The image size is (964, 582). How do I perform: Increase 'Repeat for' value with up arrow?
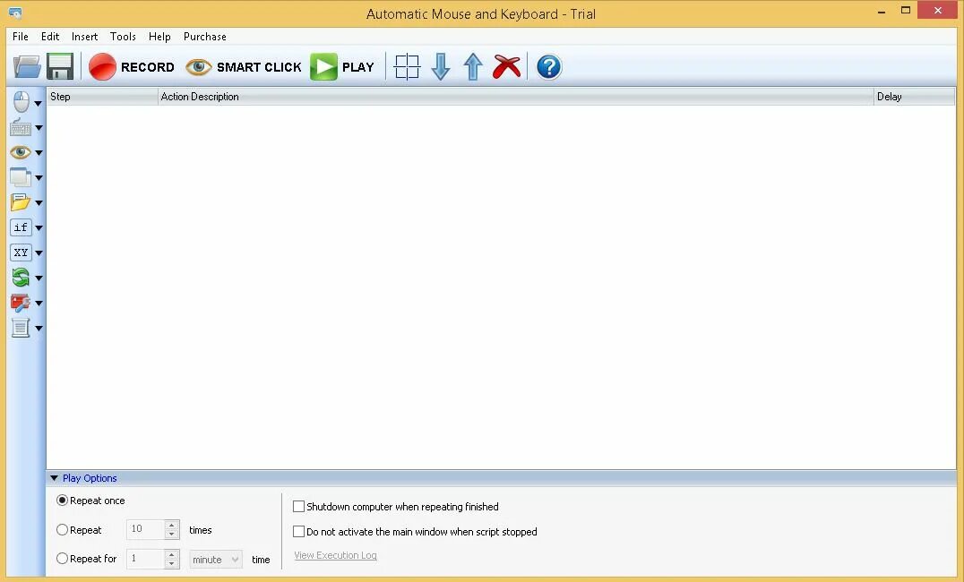click(x=172, y=554)
